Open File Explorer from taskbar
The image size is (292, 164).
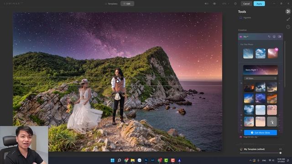click(x=133, y=160)
